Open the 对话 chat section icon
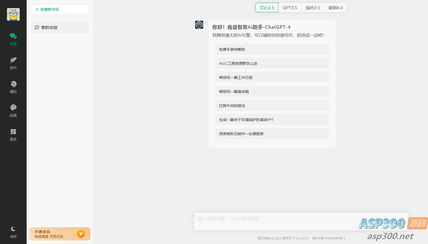This screenshot has width=428, height=244. pos(13,36)
